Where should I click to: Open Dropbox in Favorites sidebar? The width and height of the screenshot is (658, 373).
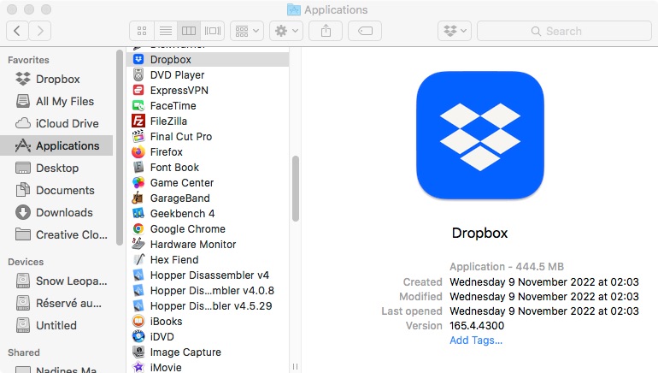click(56, 79)
